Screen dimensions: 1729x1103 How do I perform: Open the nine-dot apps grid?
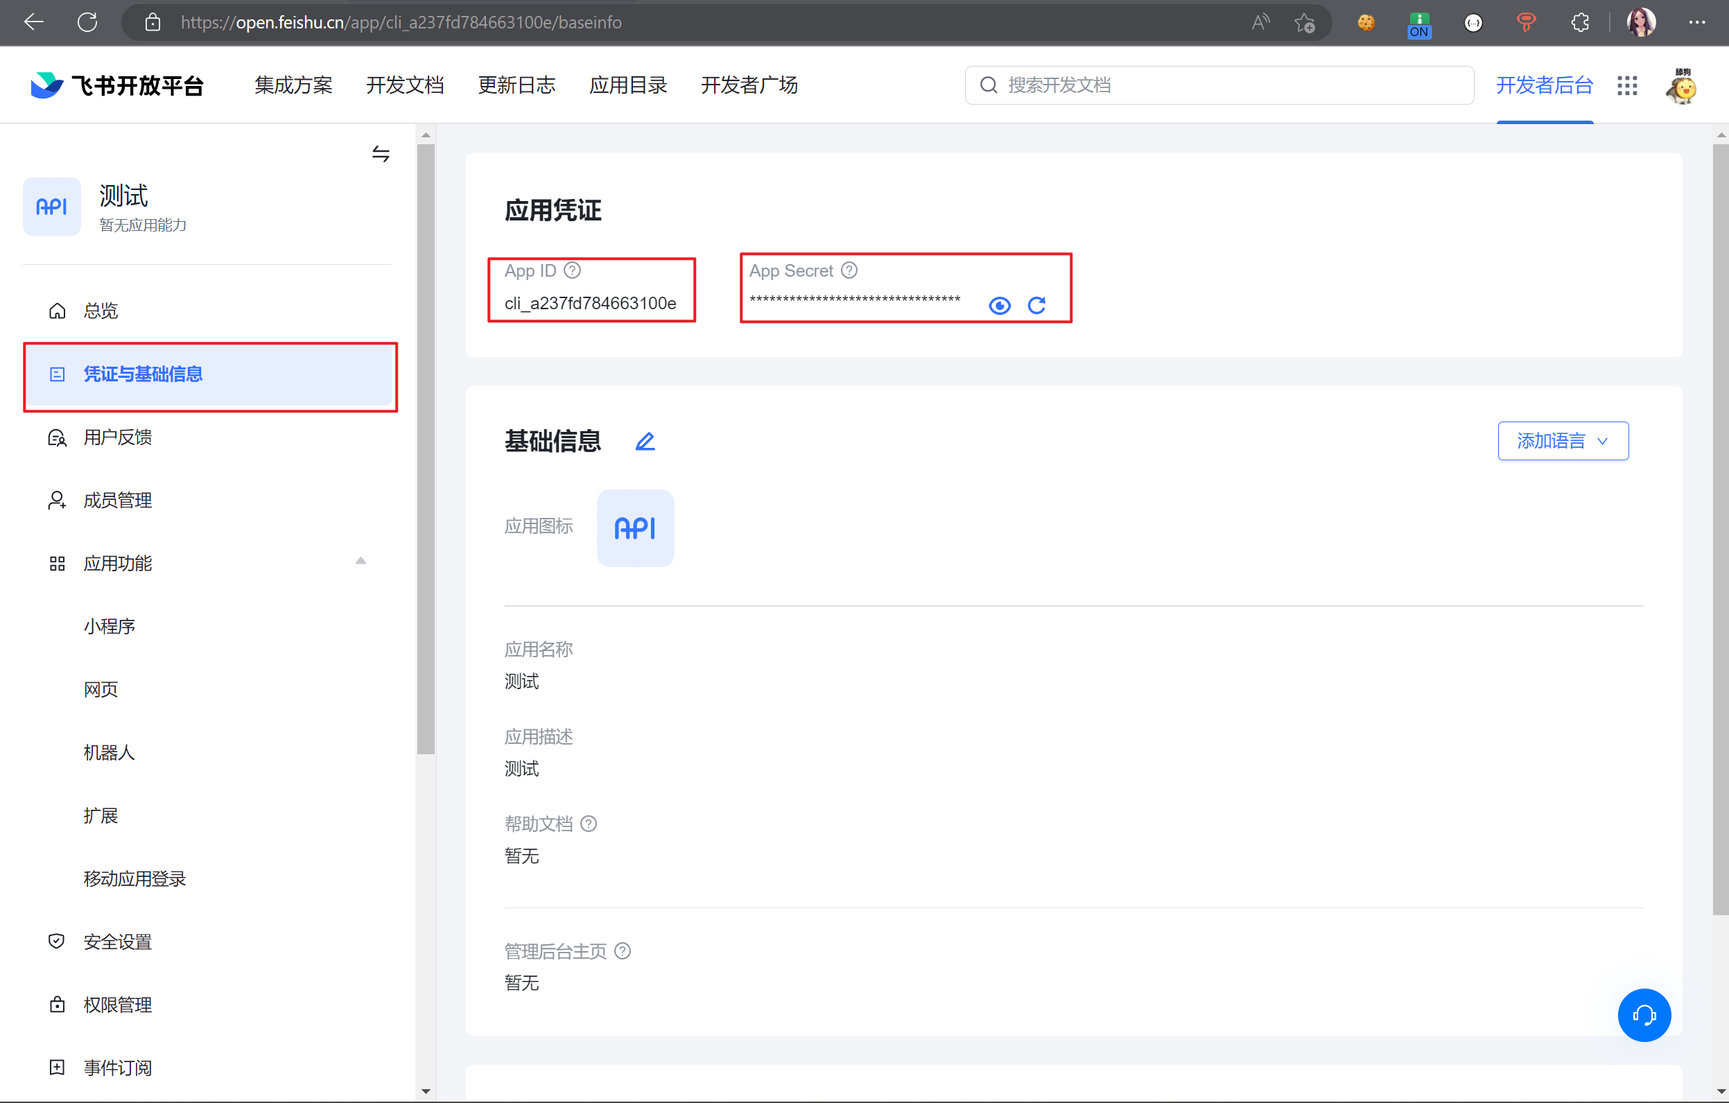1627,85
